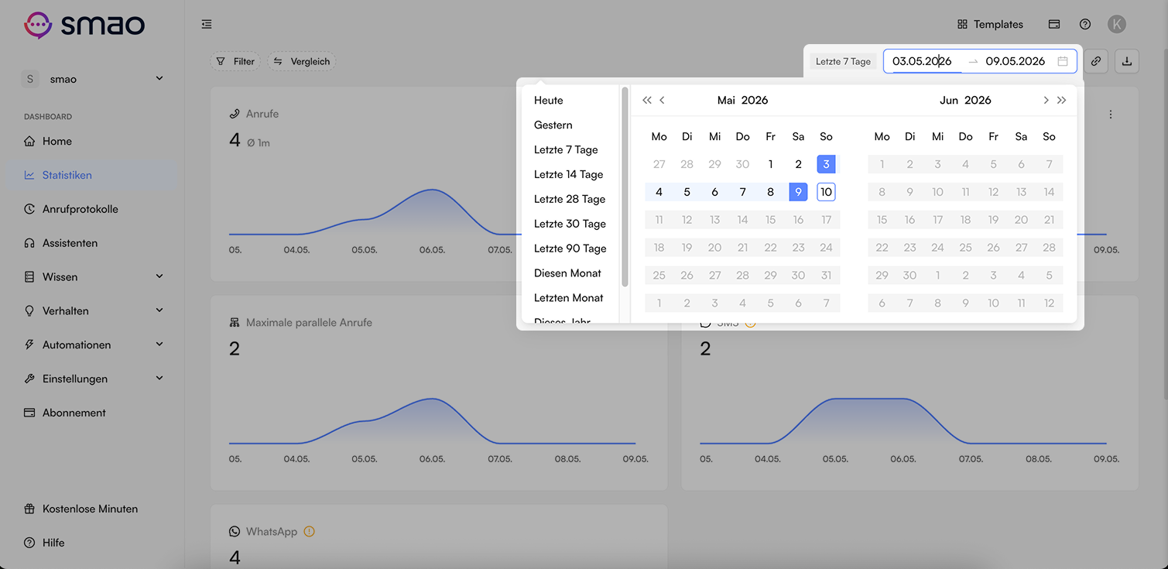Select May 5 in calendar
This screenshot has height=569, width=1168.
687,192
